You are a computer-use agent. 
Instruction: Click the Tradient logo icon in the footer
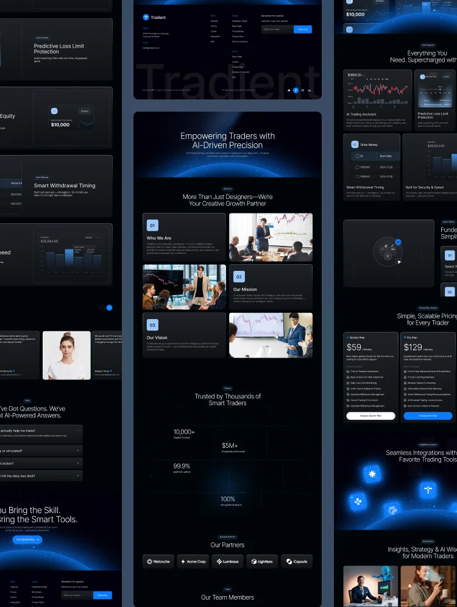click(x=146, y=17)
